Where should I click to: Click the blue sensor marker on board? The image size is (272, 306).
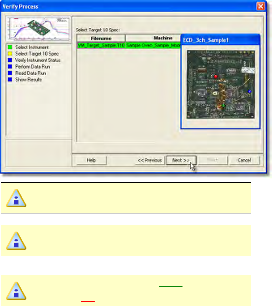[x=249, y=91]
